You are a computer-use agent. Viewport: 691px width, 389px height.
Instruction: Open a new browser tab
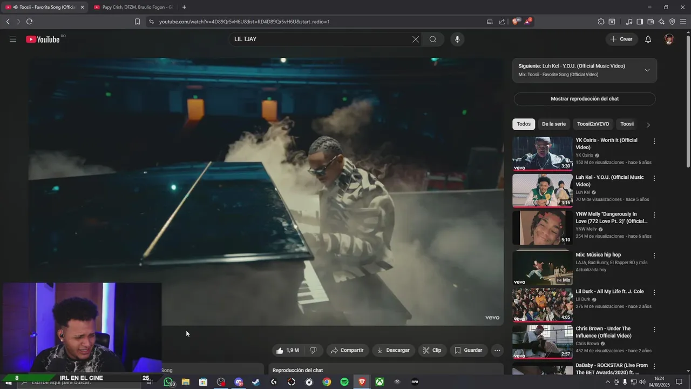click(x=184, y=7)
